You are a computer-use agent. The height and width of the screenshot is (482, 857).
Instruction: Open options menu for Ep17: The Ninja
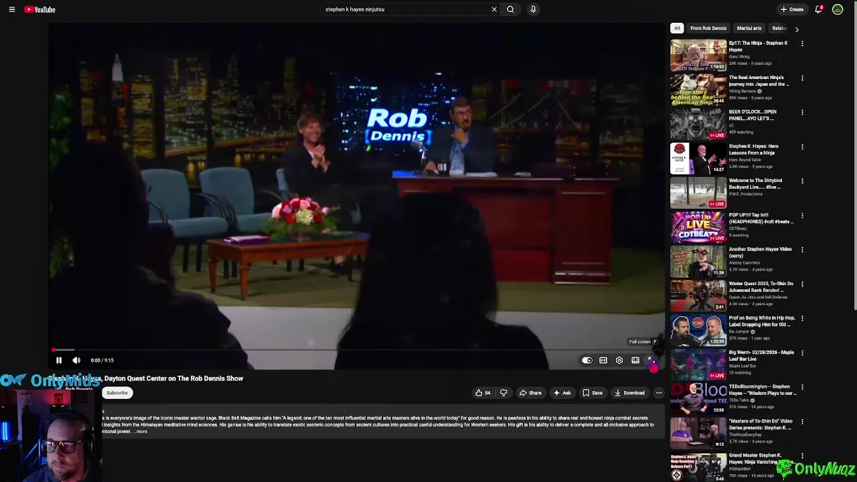coord(802,44)
